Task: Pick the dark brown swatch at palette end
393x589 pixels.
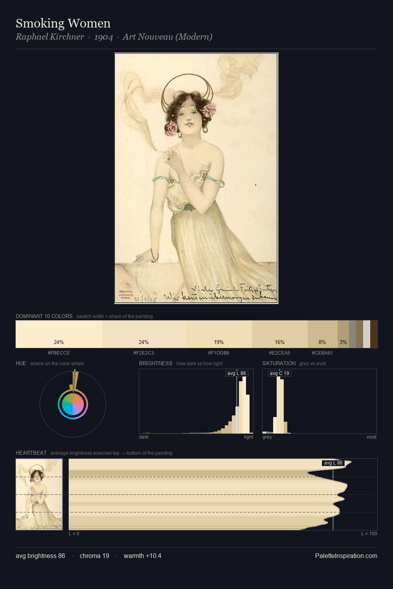Action: (x=374, y=334)
